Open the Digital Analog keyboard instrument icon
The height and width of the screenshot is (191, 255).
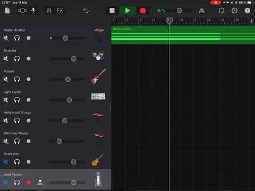tap(99, 35)
